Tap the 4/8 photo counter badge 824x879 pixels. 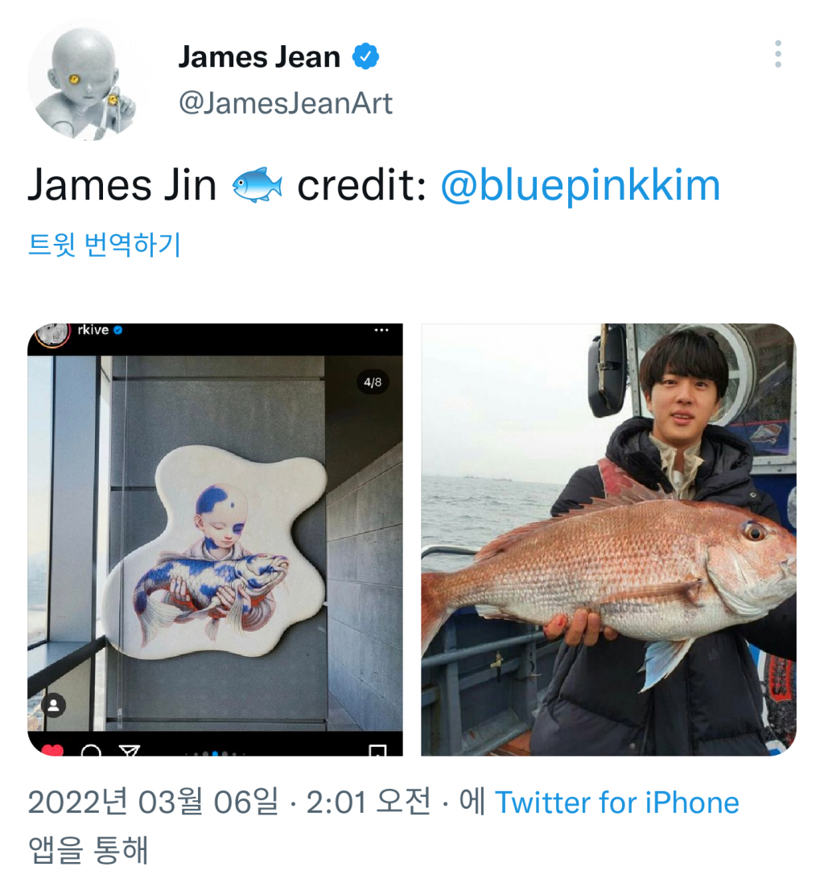[x=373, y=382]
